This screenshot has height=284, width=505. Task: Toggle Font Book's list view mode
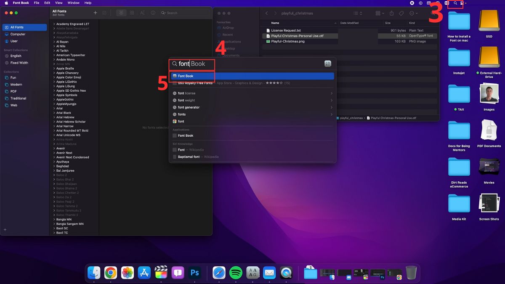point(121,13)
